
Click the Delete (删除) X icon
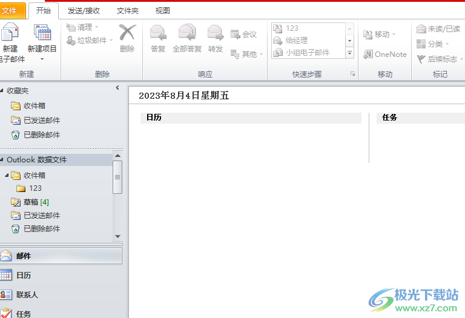coord(127,32)
